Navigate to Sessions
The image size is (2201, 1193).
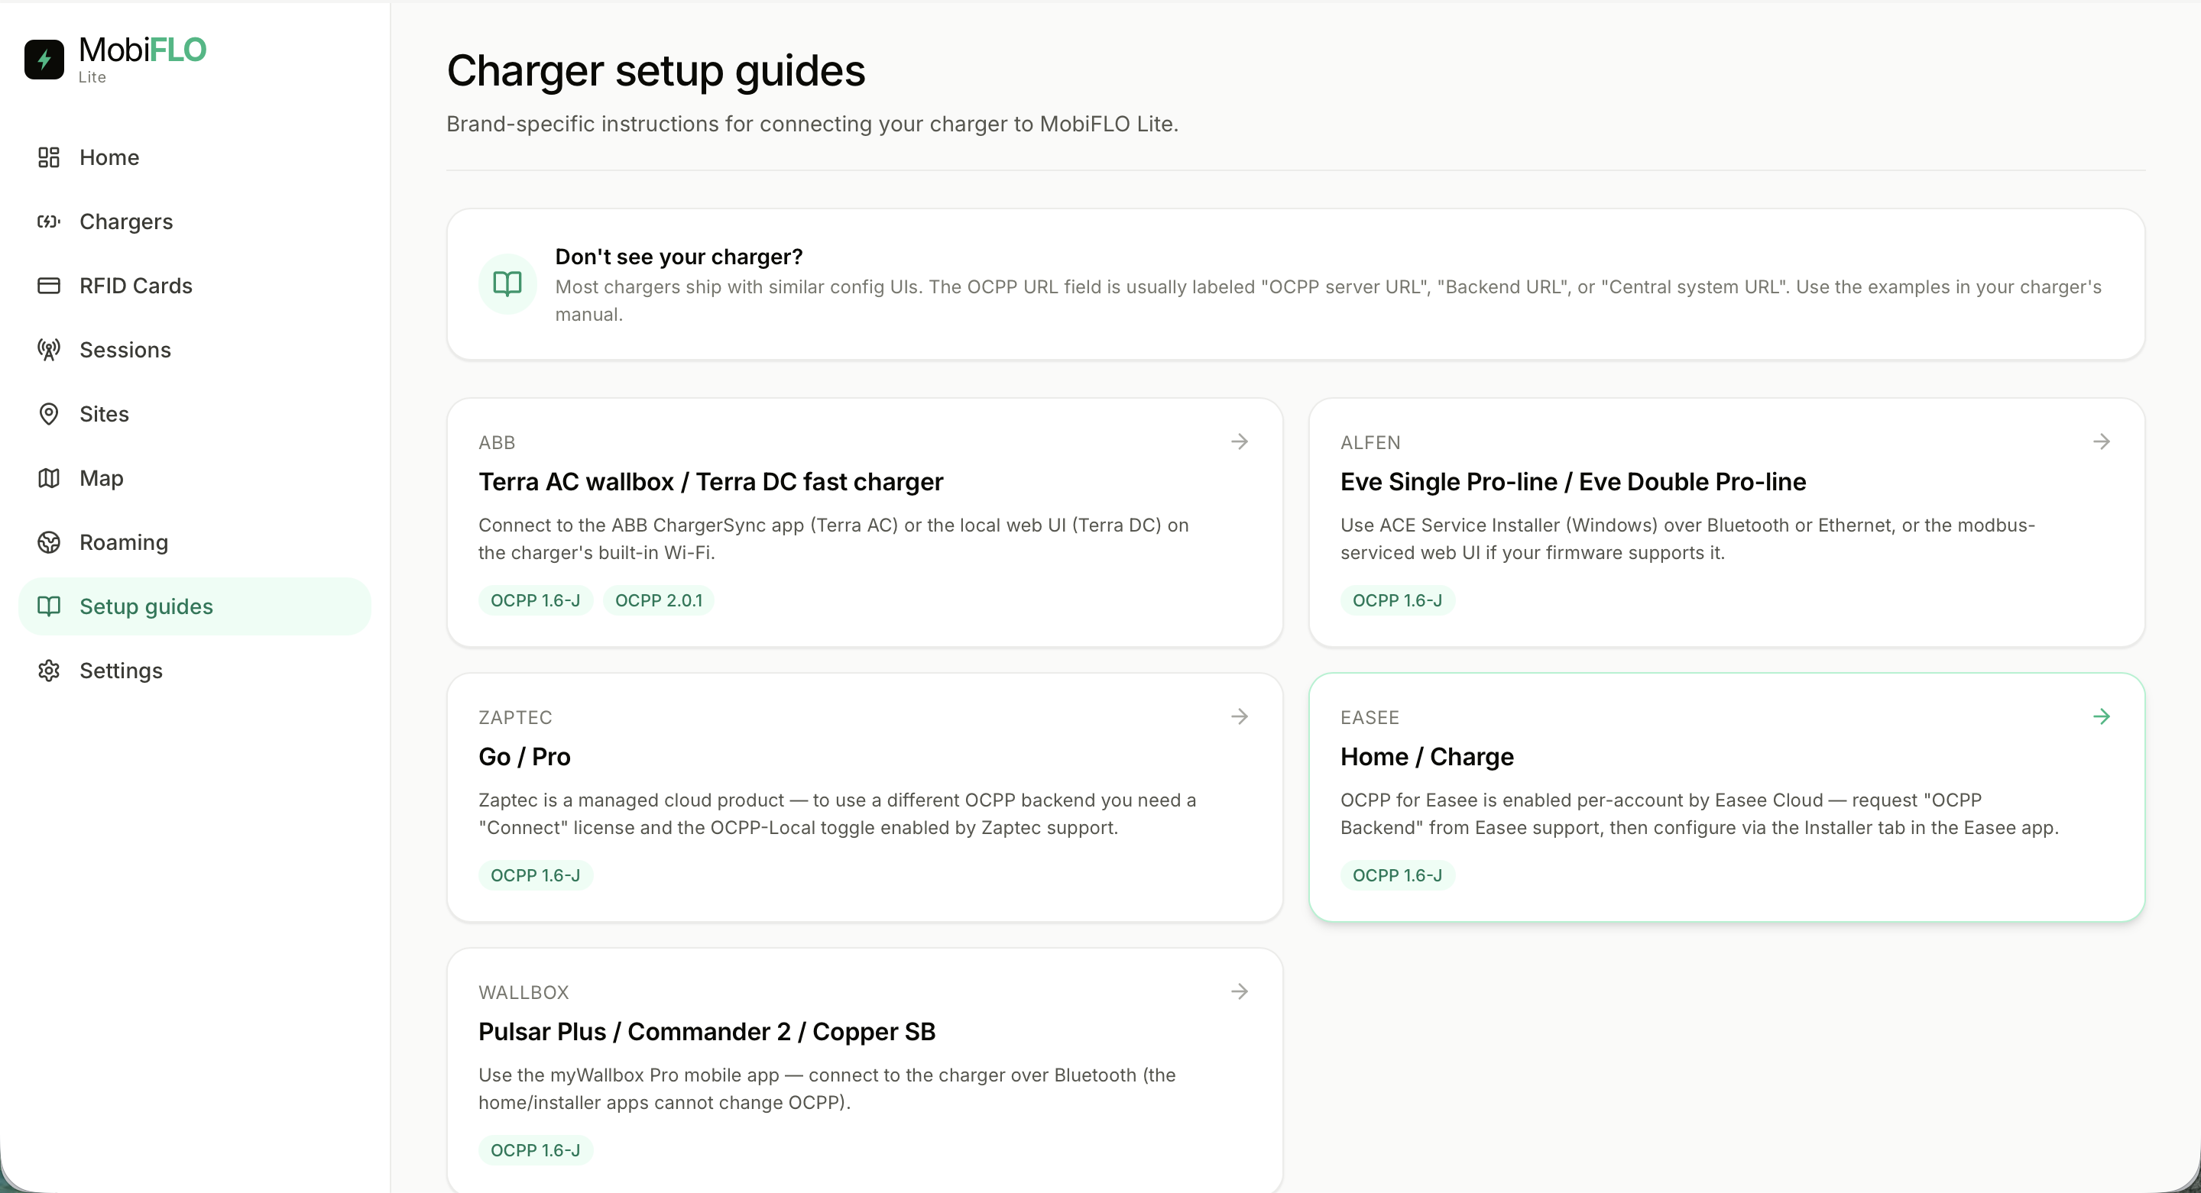pos(195,349)
